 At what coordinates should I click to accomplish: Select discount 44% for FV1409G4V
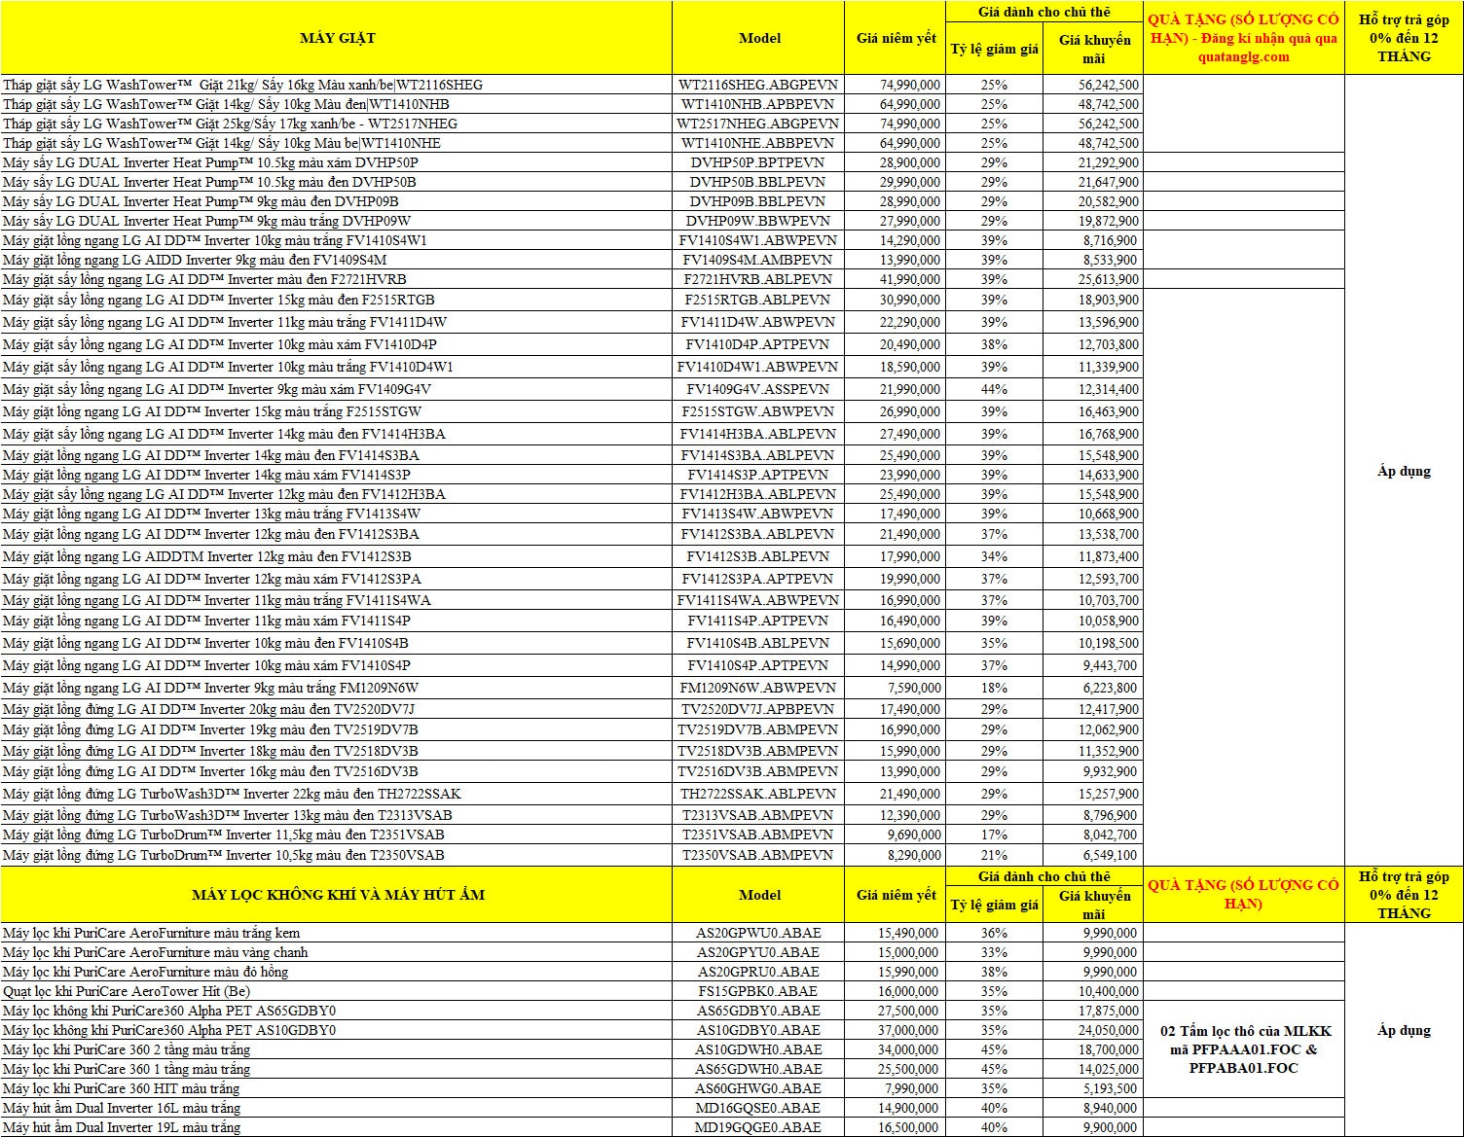[994, 389]
